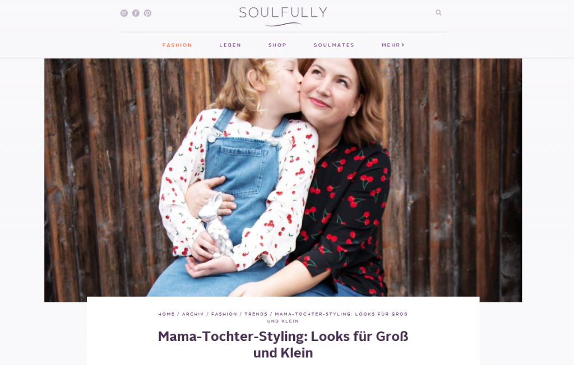Open the Fashion breadcrumb link

point(224,314)
